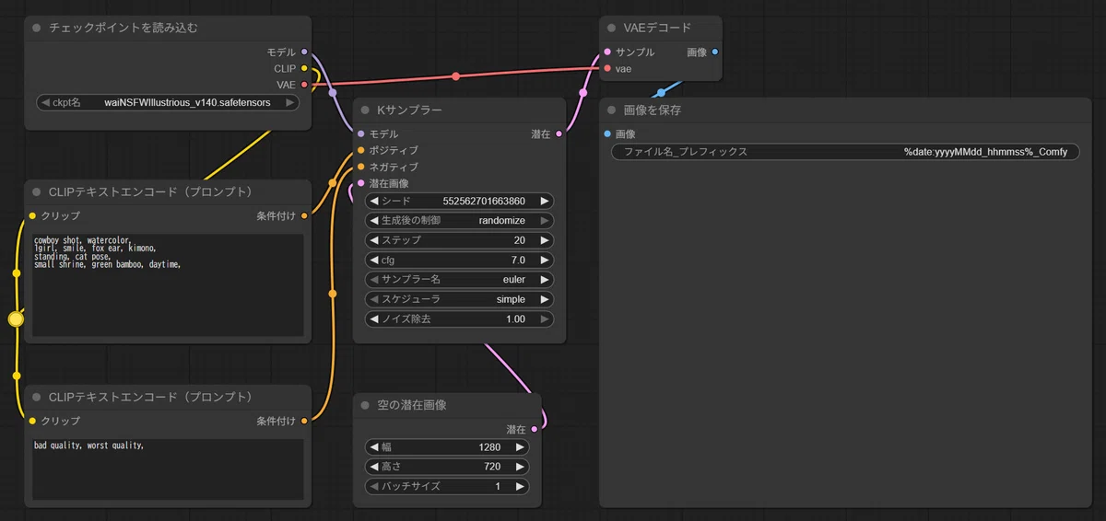The image size is (1106, 521).
Task: Click the 潜在 output socket on 空の潜在画像
Action: coord(535,429)
